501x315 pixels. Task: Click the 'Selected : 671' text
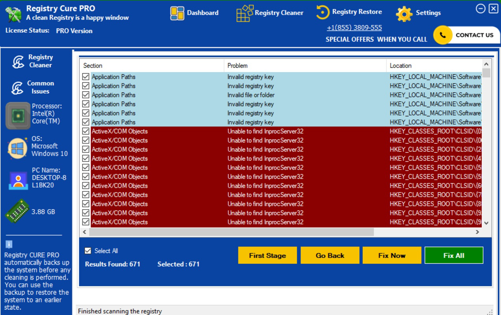pyautogui.click(x=178, y=264)
